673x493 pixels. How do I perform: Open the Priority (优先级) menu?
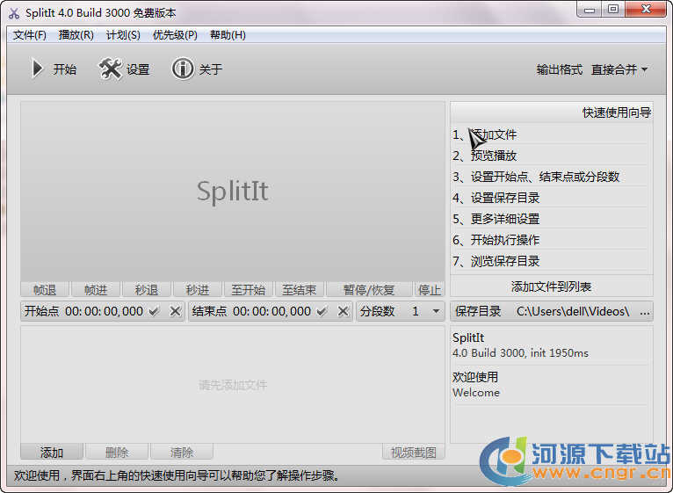tap(175, 35)
